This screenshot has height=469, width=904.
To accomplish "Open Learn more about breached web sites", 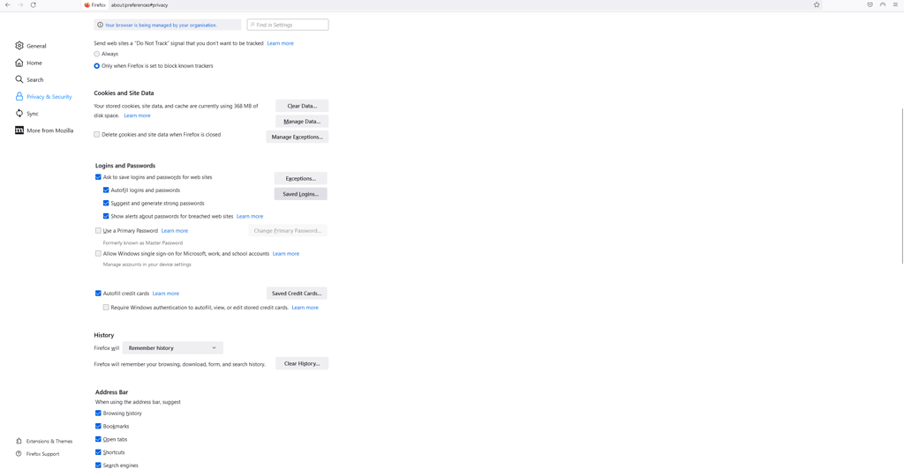I will tap(250, 216).
